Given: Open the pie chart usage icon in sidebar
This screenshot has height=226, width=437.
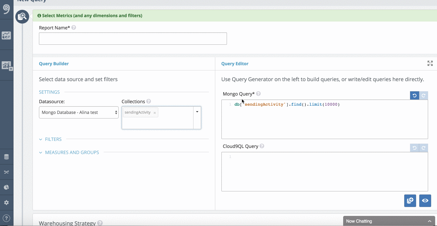Looking at the screenshot, I should pos(7,187).
